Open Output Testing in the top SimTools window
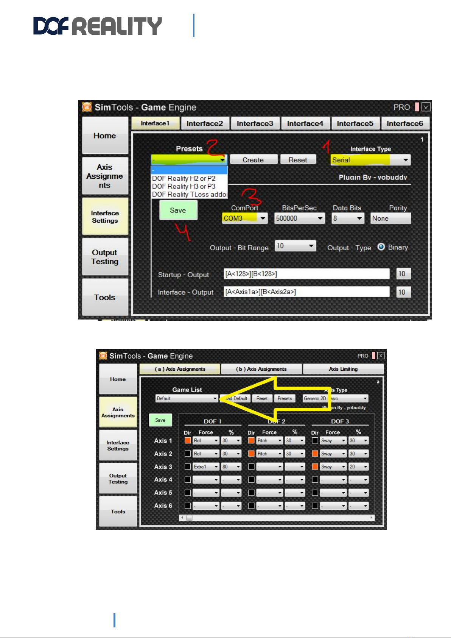Viewport: 451px width, 638px height. pos(105,257)
